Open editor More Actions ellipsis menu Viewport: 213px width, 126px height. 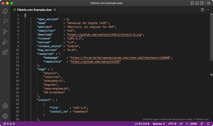[208, 10]
